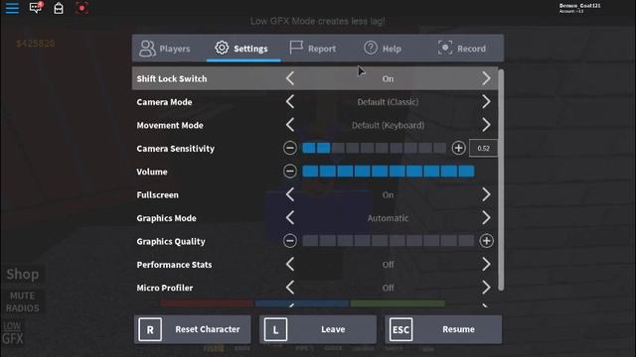Click the username label in top right

click(579, 6)
